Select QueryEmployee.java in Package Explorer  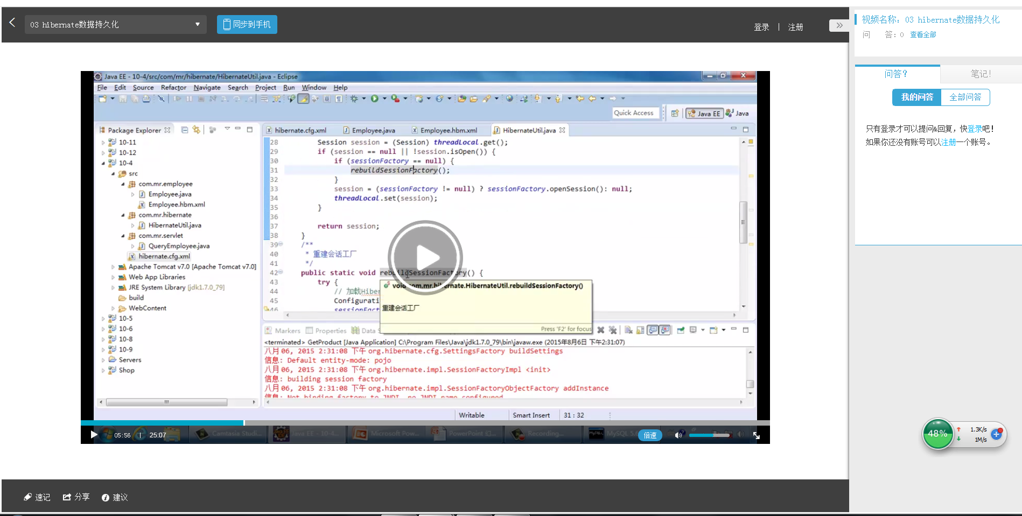click(x=173, y=246)
